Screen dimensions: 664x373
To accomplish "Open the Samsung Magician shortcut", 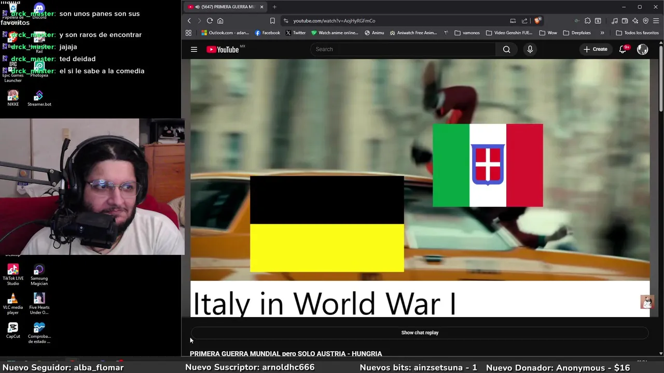I will [39, 275].
